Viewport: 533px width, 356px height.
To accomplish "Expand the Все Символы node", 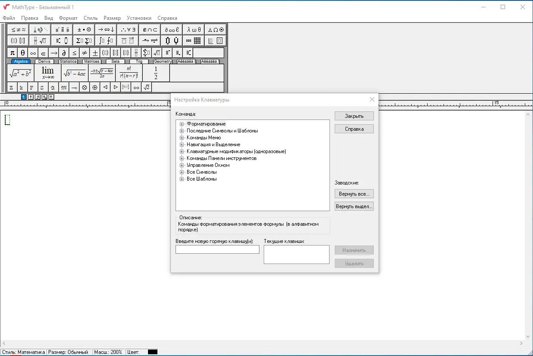I will click(182, 172).
